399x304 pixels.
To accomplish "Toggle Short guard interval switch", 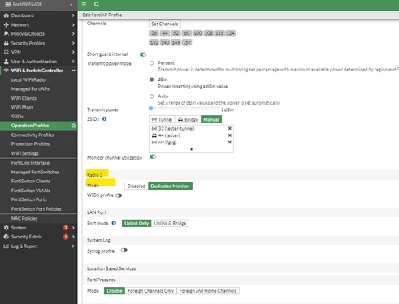I will [143, 54].
